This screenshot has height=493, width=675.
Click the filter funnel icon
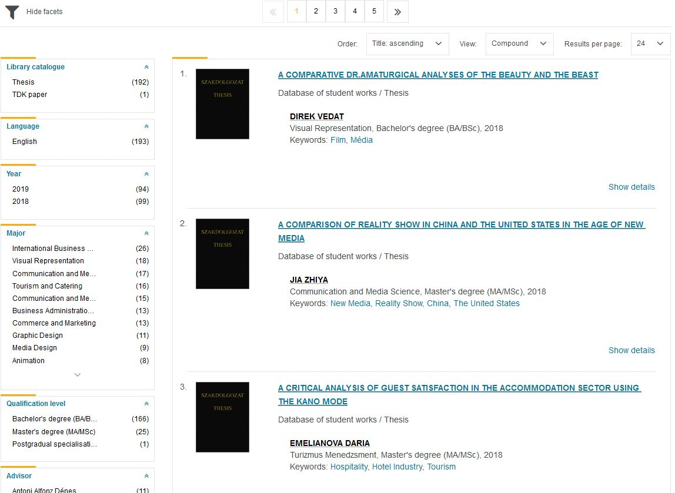(x=12, y=12)
